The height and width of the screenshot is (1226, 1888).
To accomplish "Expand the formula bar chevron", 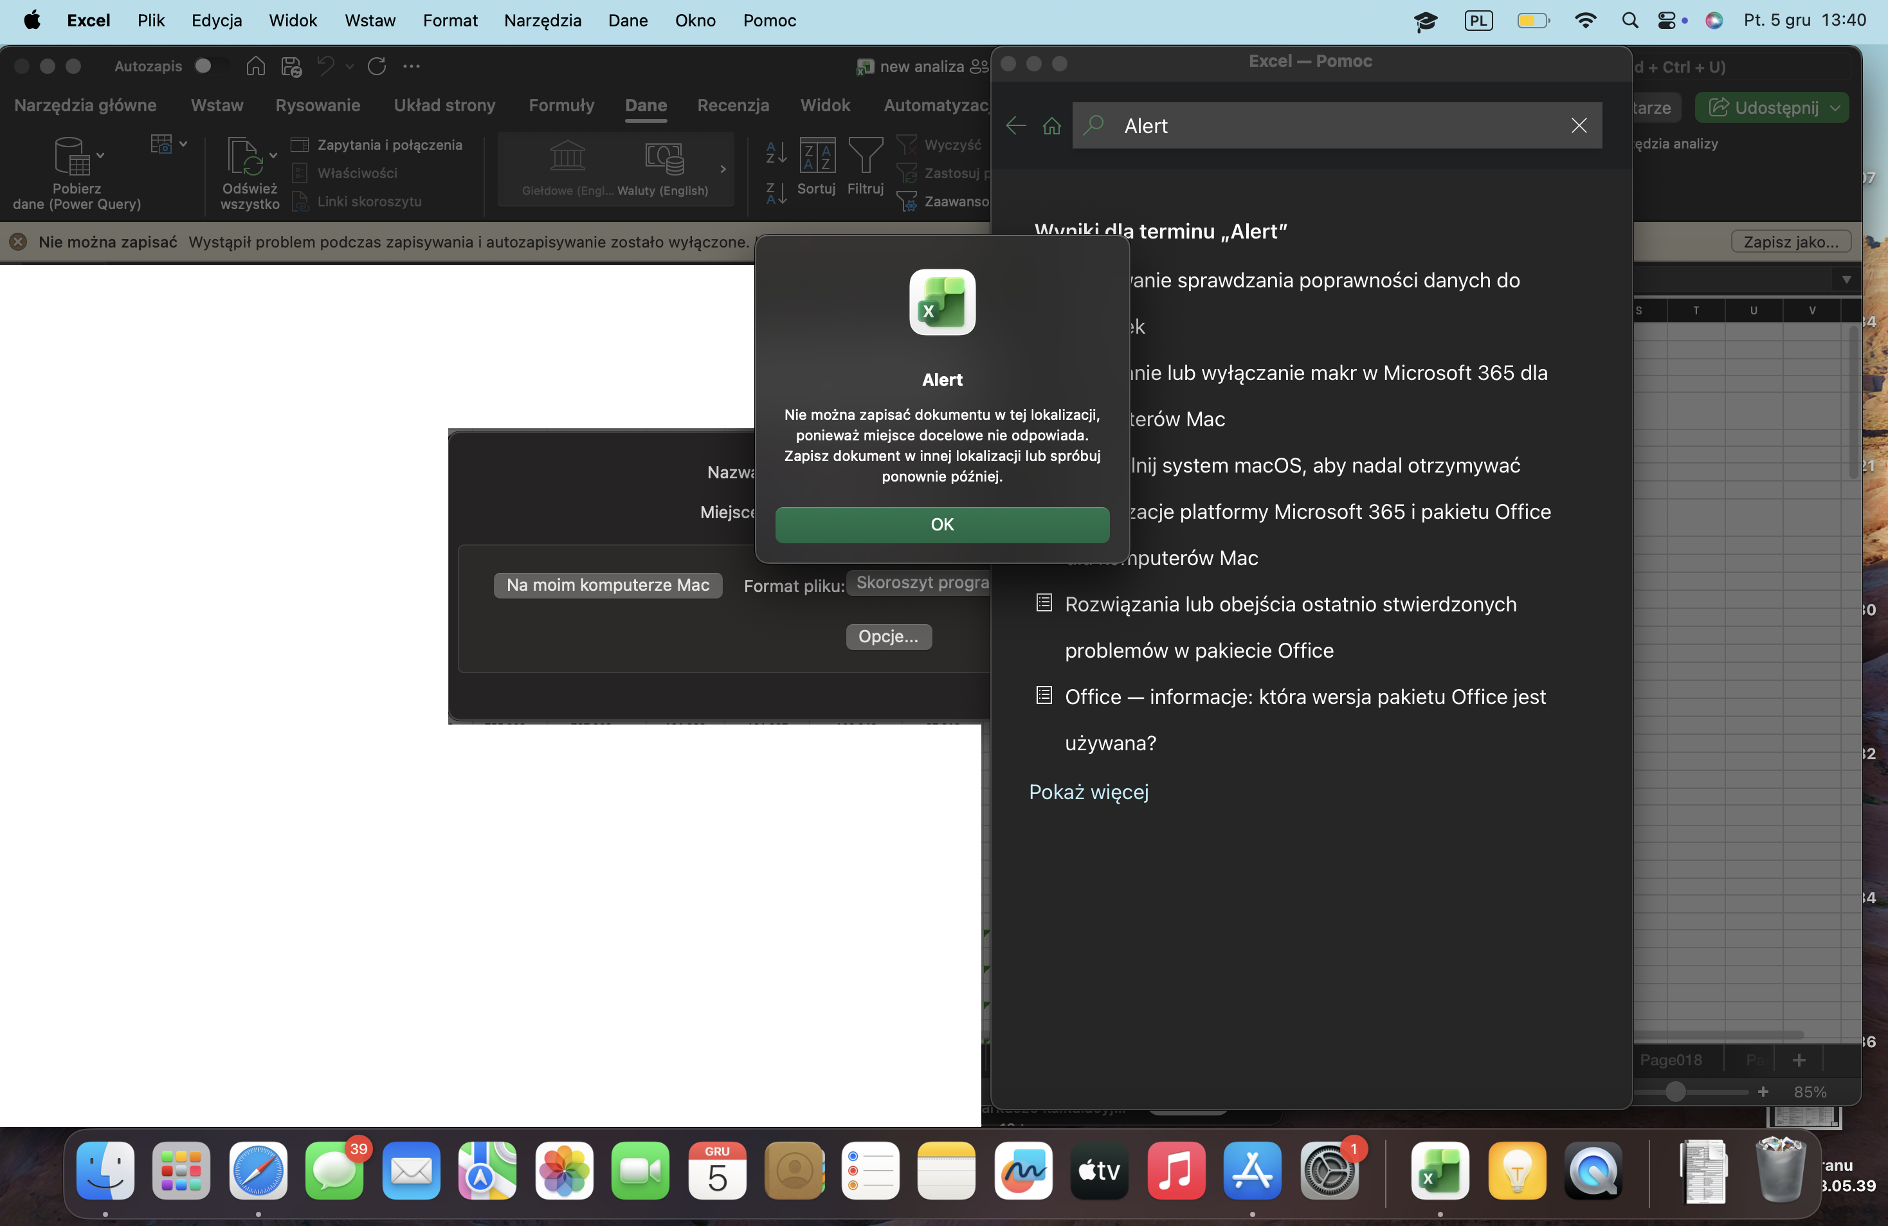I will click(1846, 279).
